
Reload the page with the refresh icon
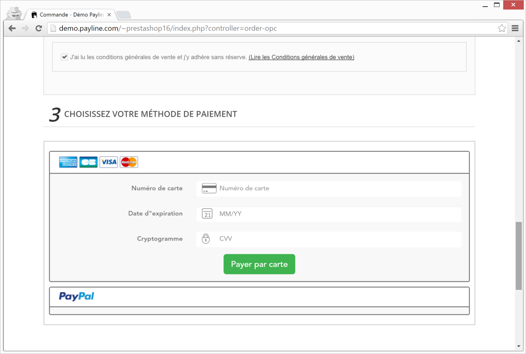[39, 28]
